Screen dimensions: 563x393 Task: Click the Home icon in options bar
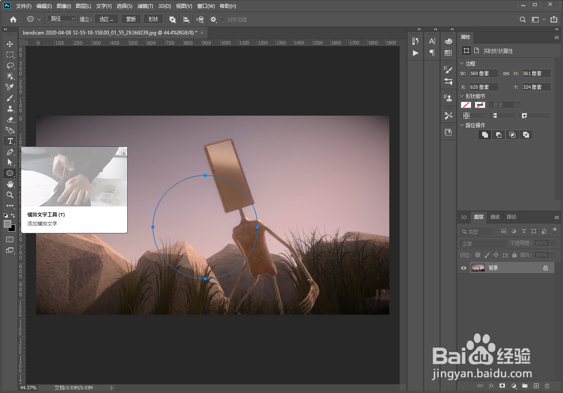13,19
